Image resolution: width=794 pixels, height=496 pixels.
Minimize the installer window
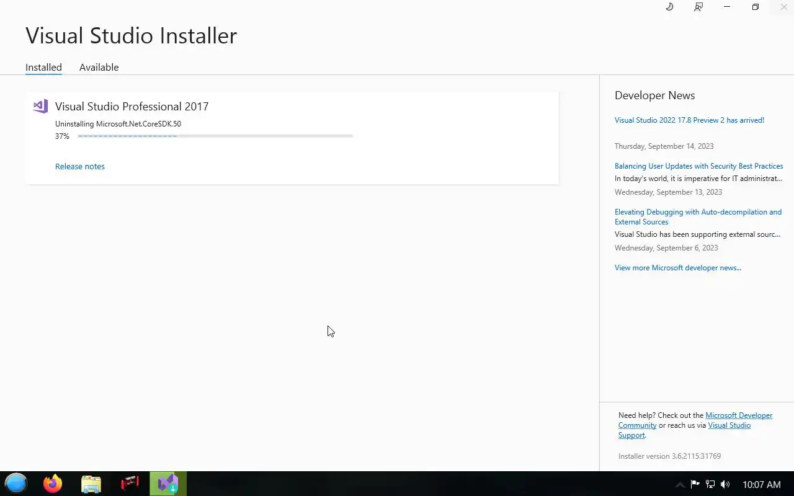727,7
